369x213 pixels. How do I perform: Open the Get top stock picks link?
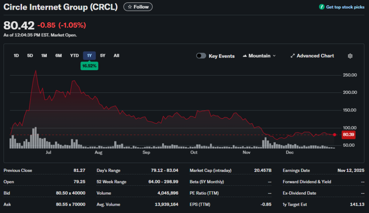(345, 7)
